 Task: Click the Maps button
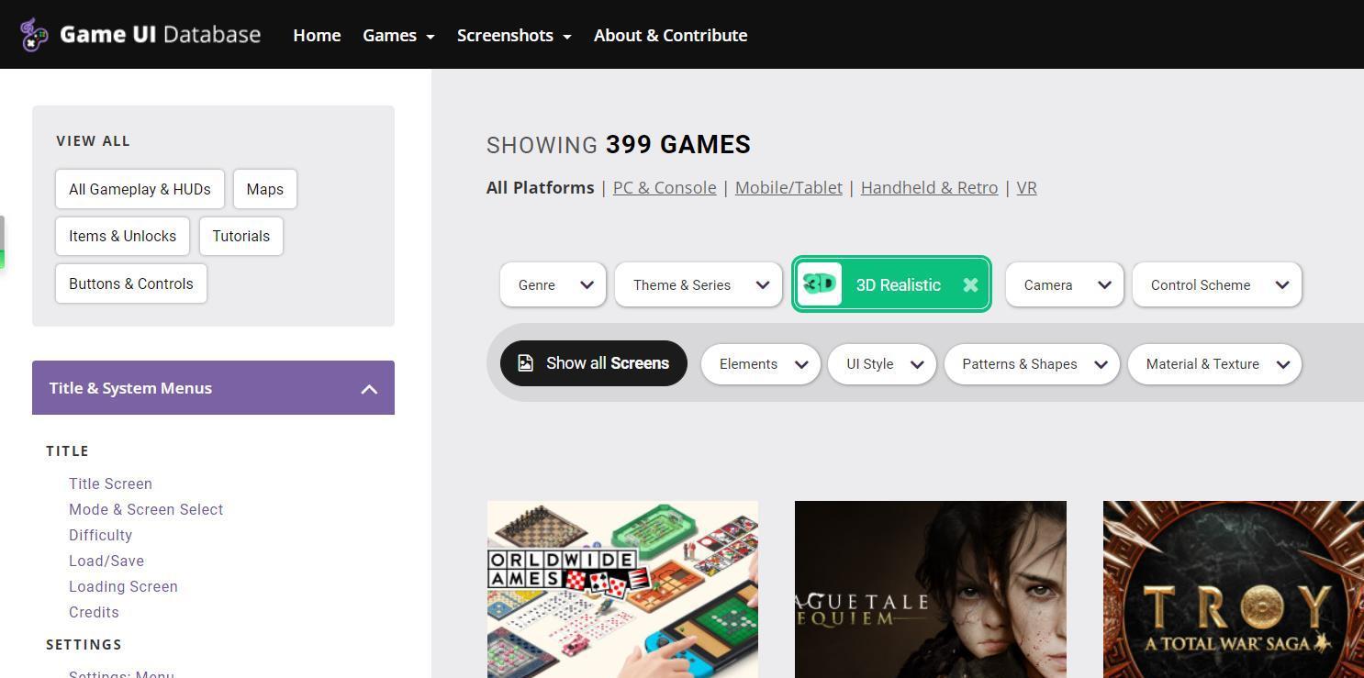click(264, 189)
